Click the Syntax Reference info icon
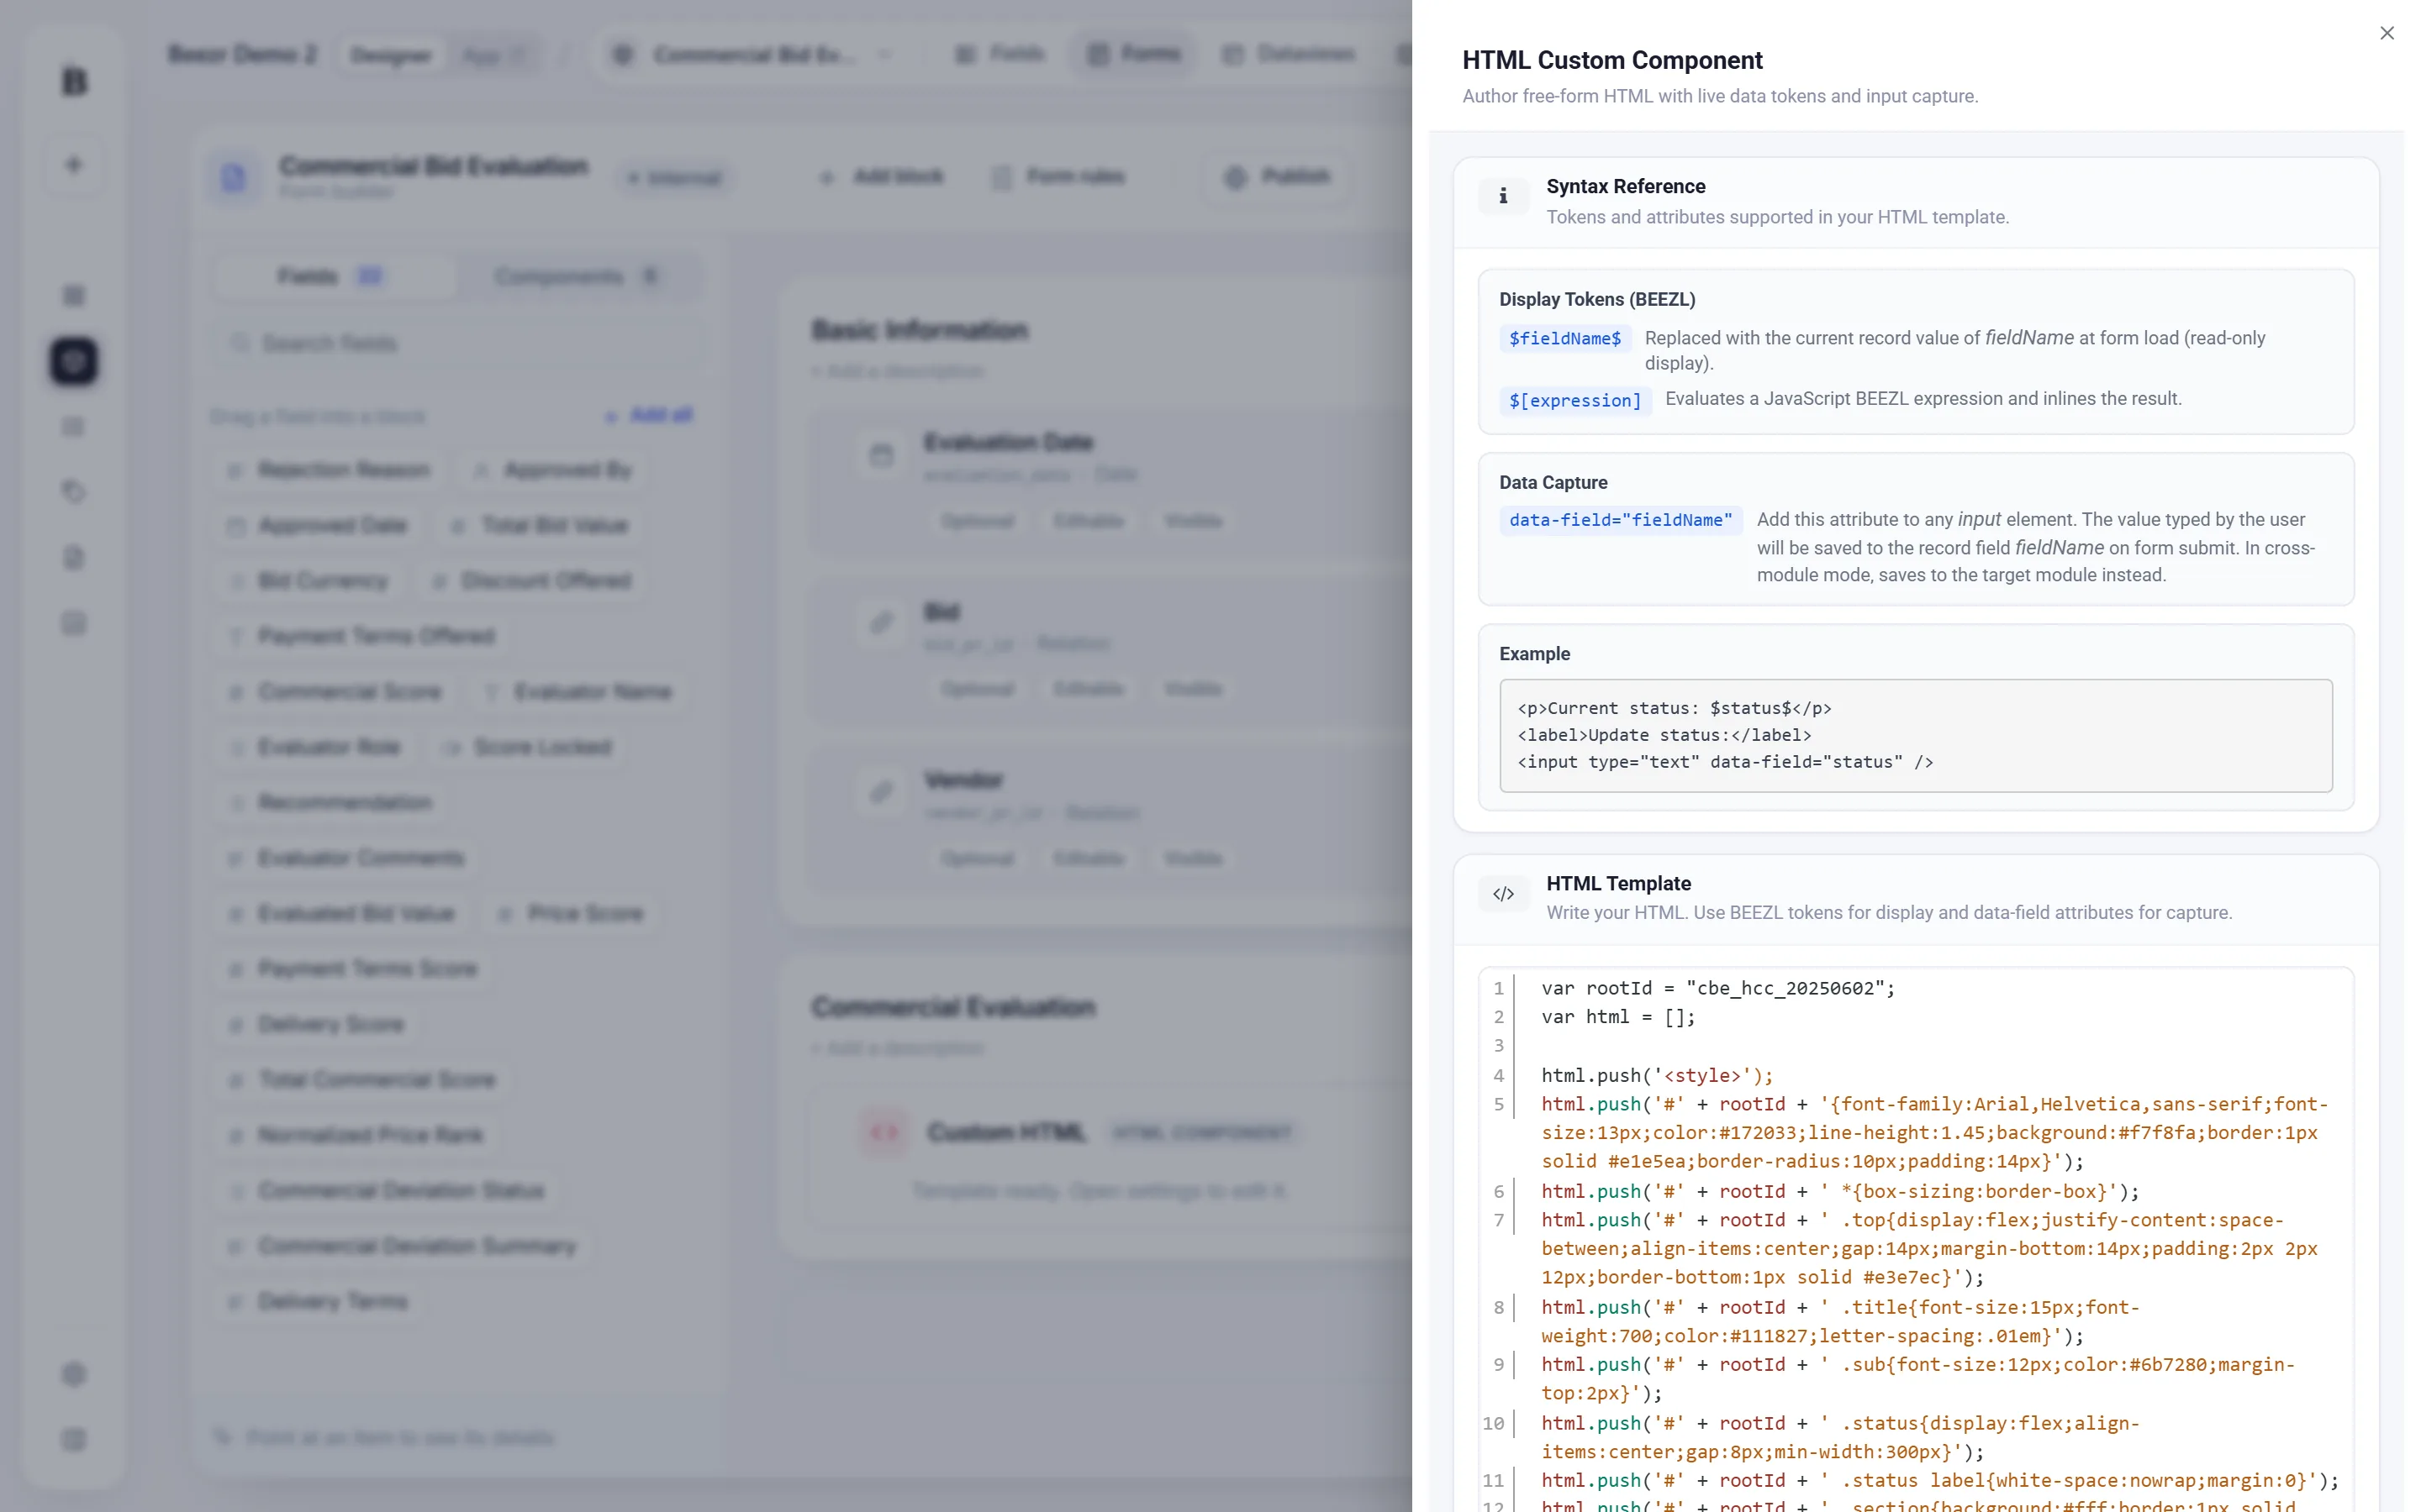This screenshot has width=2421, height=1512. (x=1504, y=196)
